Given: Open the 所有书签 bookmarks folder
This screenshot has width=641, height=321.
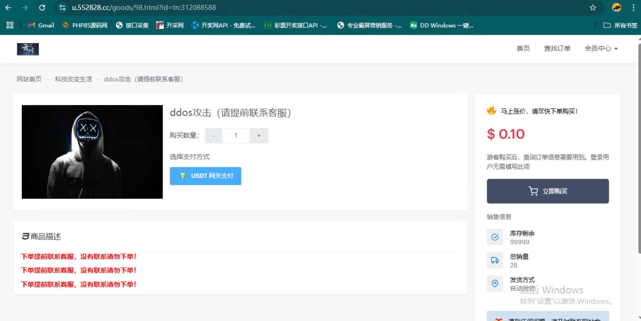Looking at the screenshot, I should point(620,25).
